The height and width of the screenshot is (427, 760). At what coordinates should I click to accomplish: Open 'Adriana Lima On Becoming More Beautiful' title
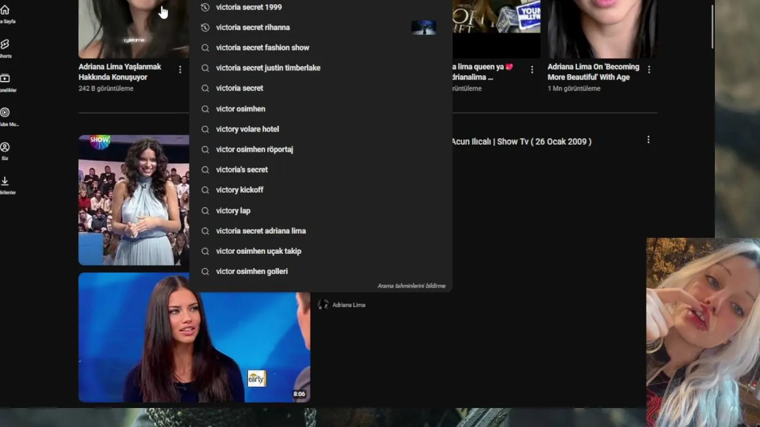tap(593, 72)
